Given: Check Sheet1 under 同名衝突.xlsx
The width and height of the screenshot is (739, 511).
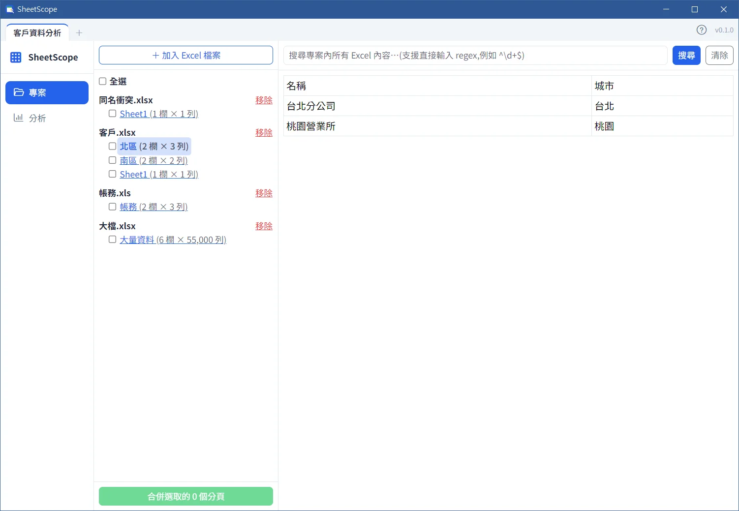Looking at the screenshot, I should click(x=112, y=114).
